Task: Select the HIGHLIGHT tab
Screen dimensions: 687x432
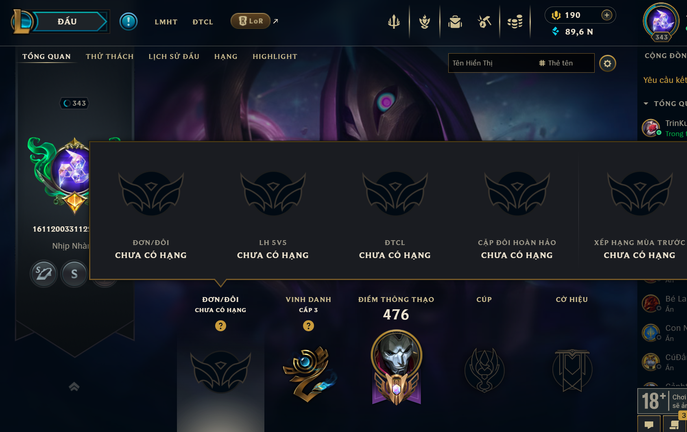Action: 275,56
